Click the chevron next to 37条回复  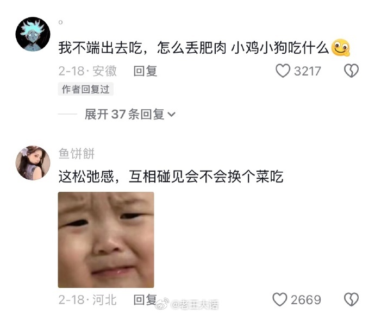(172, 115)
